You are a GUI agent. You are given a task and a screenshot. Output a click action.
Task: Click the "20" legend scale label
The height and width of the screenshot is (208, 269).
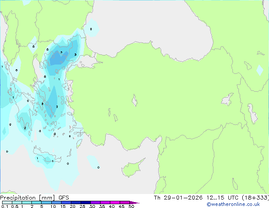[x=73, y=206]
